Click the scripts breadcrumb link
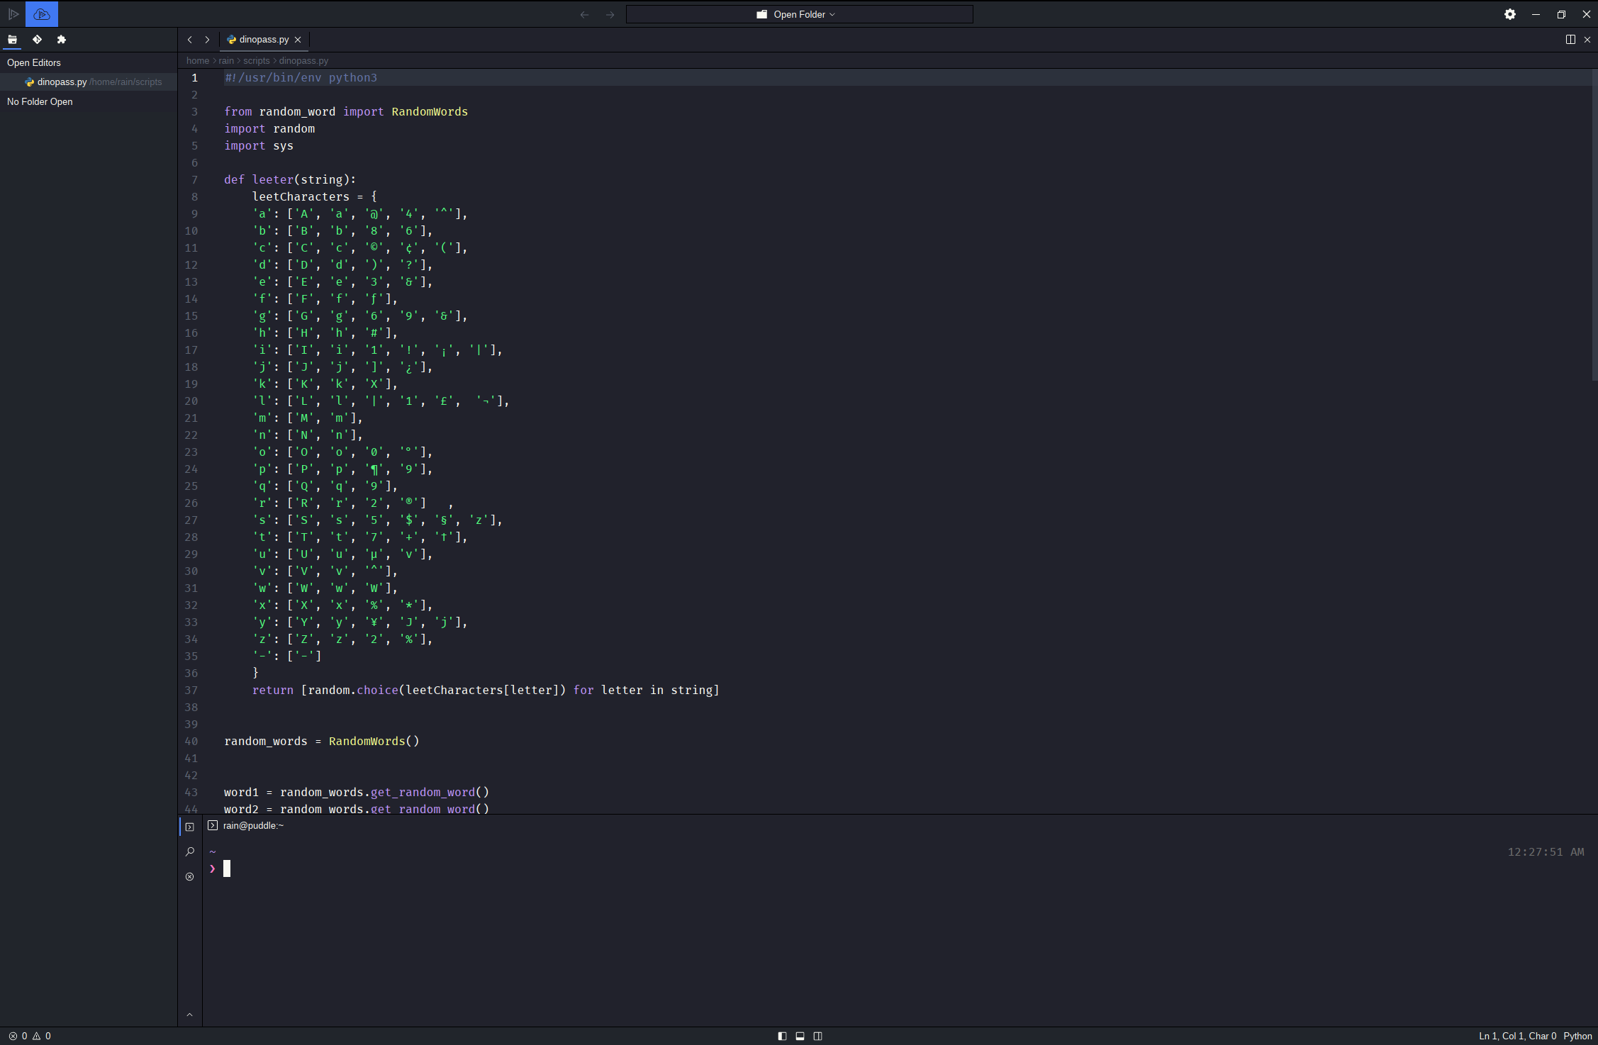Screen dimensions: 1598x1045 tap(256, 61)
